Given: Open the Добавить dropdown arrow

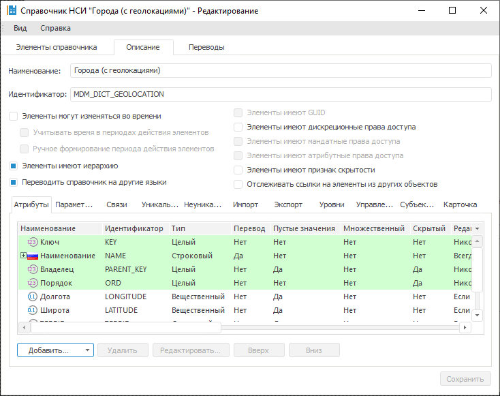Looking at the screenshot, I should 88,350.
